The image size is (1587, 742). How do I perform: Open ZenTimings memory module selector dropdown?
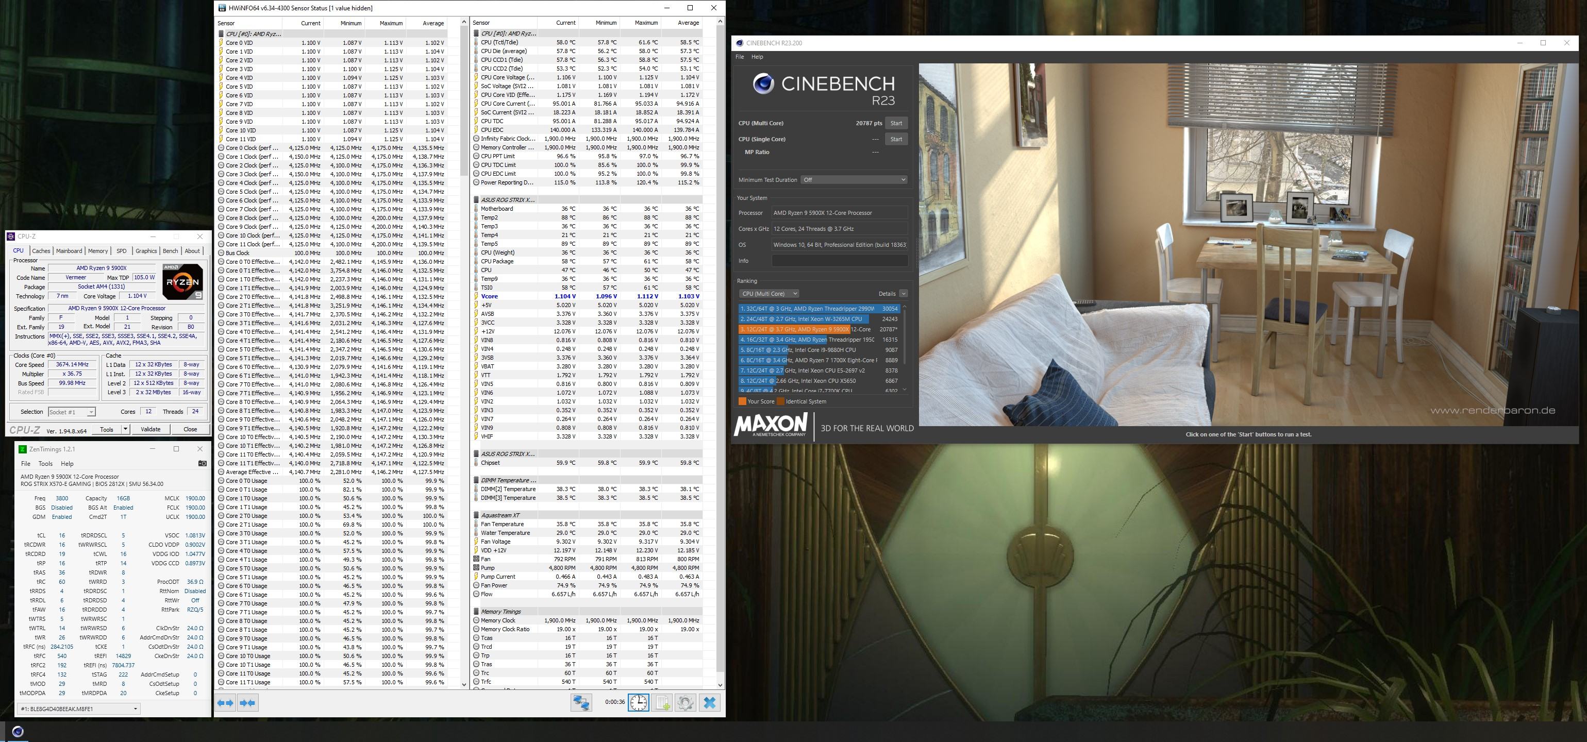(x=79, y=709)
